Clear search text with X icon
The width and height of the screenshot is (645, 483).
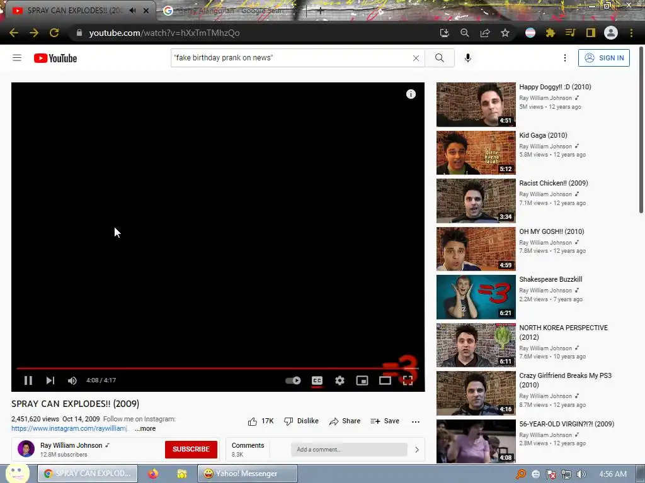(416, 58)
